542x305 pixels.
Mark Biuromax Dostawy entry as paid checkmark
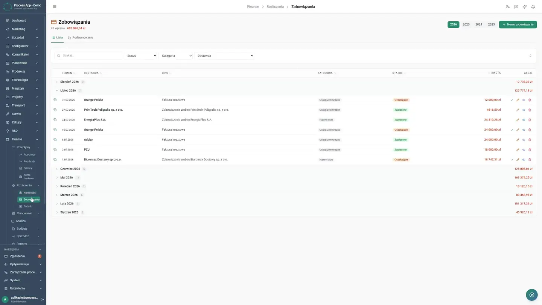point(512,160)
